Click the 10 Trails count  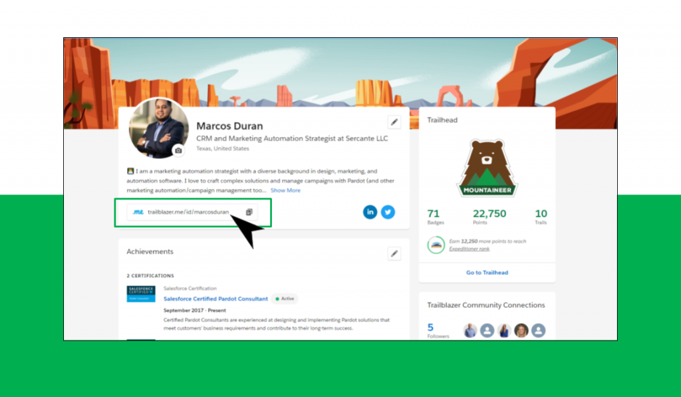pos(541,216)
